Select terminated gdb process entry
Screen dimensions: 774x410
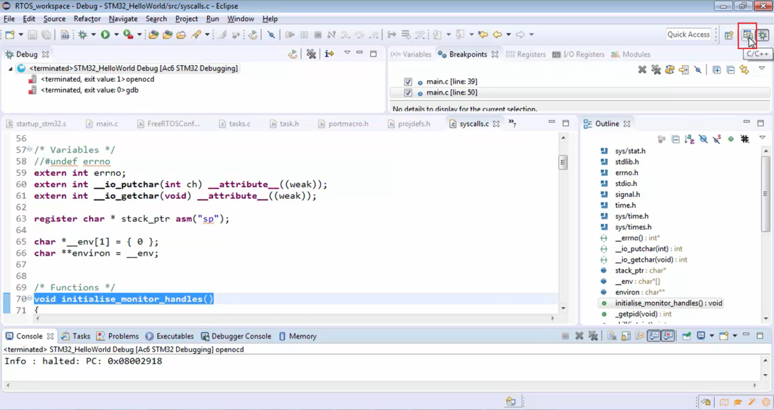[83, 90]
